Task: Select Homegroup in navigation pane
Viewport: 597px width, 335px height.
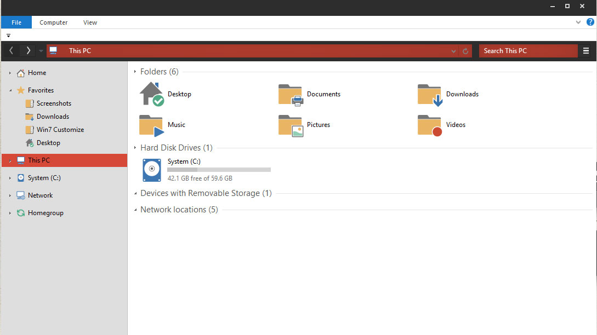Action: [46, 213]
